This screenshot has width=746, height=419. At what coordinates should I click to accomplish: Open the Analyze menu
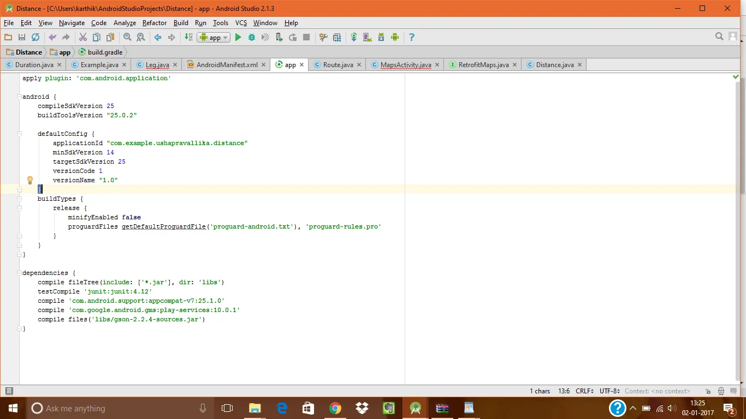pyautogui.click(x=125, y=23)
